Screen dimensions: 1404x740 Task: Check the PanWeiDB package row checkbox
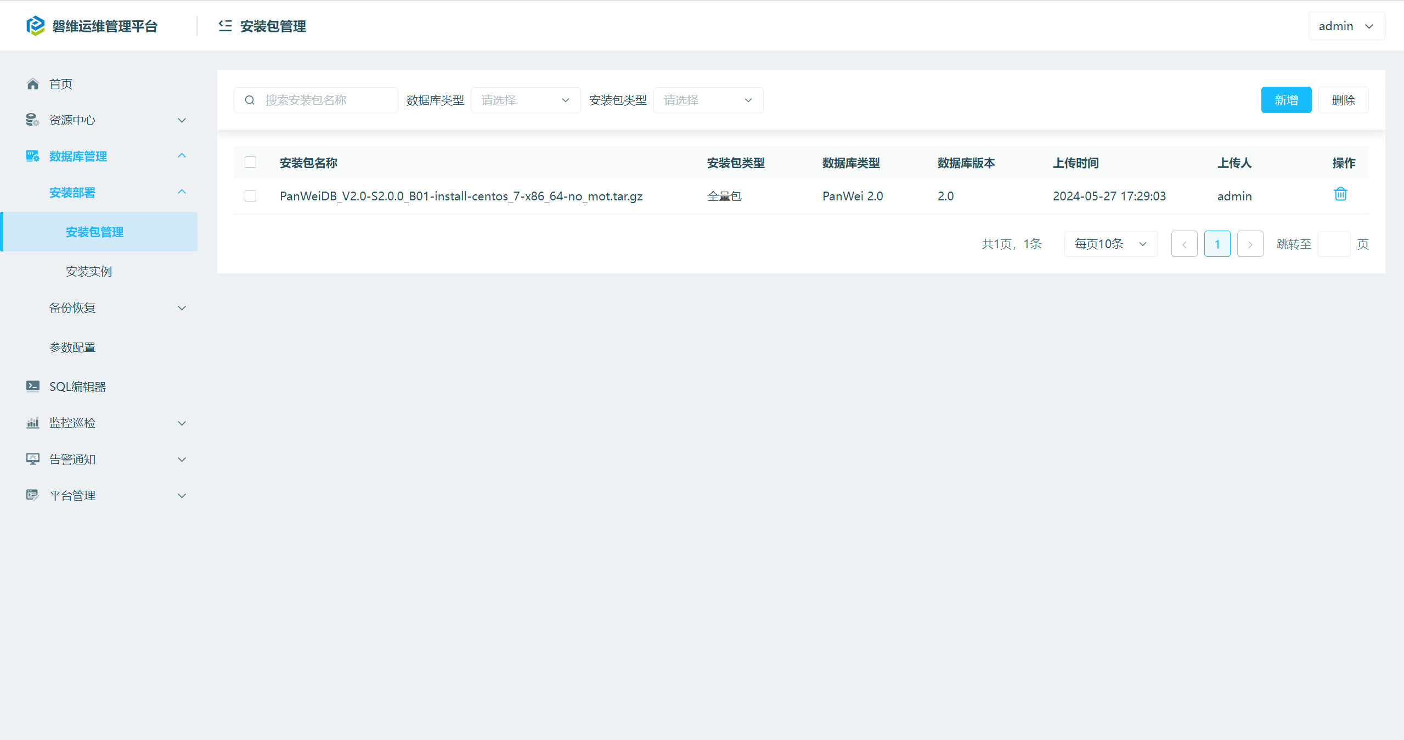click(251, 196)
